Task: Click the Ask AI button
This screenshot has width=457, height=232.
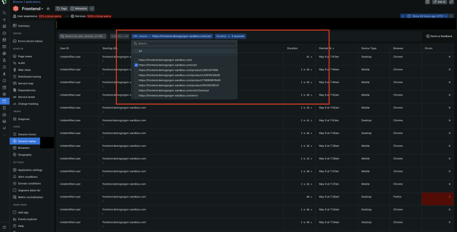Action: pyautogui.click(x=440, y=3)
